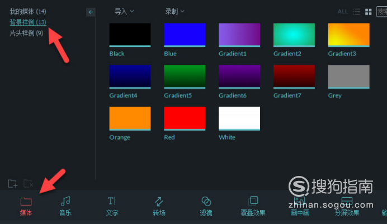Select the Gradient3 orange-yellow thumbnail

click(x=349, y=35)
